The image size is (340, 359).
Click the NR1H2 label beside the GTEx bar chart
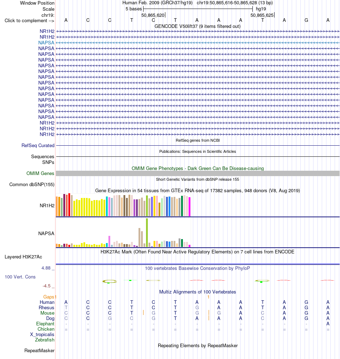pos(47,205)
